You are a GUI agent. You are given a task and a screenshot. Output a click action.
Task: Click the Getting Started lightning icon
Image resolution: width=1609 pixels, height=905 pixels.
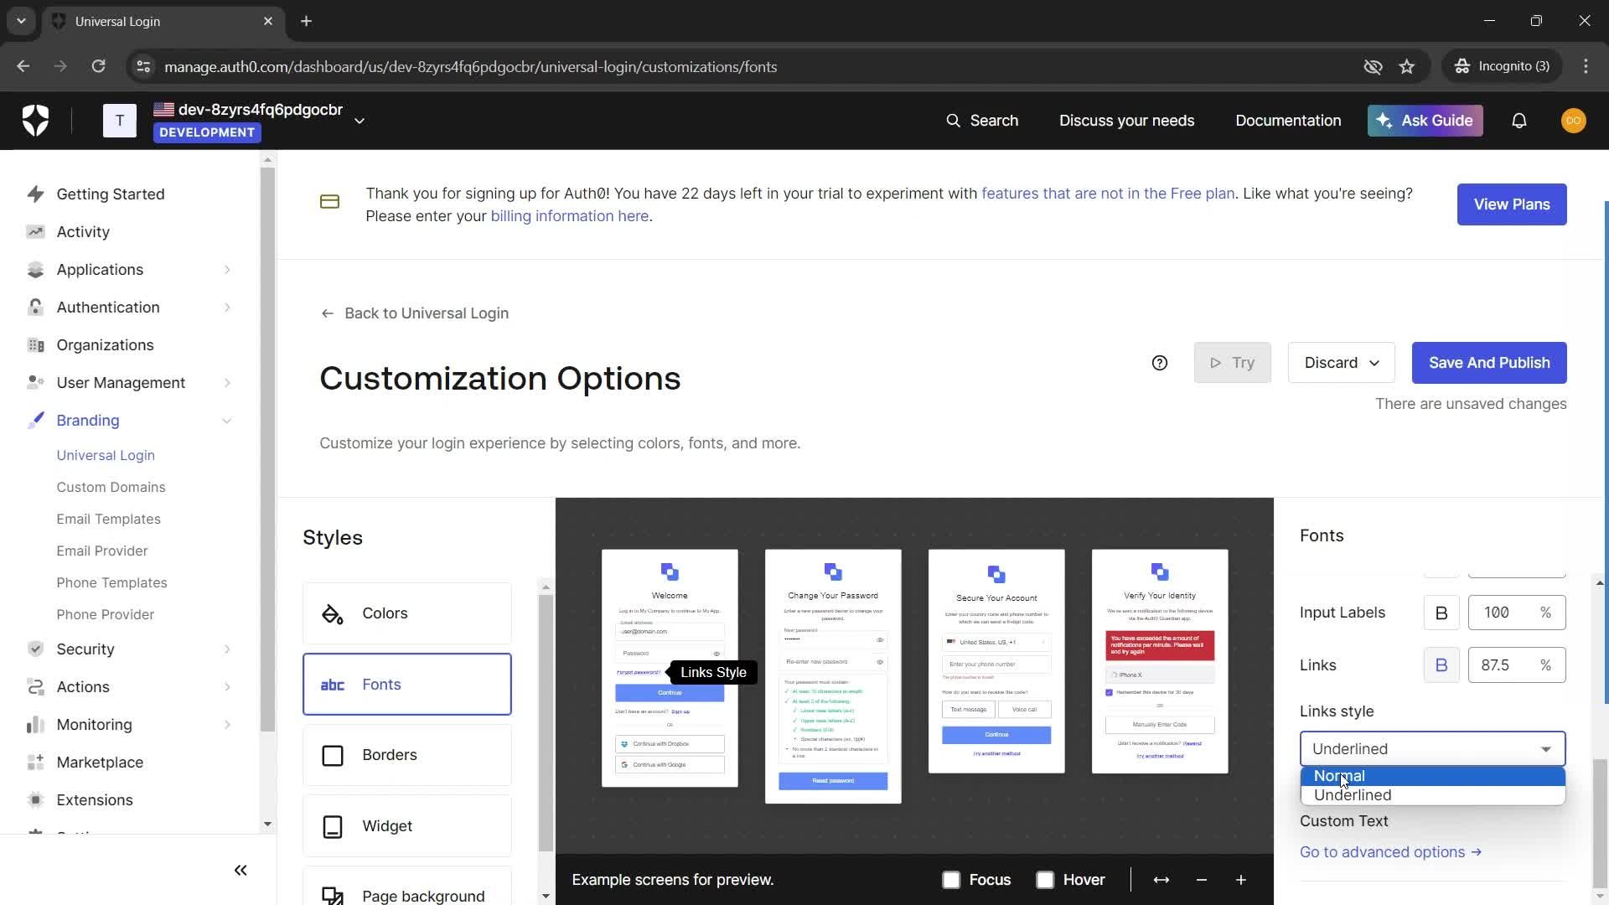click(x=35, y=194)
